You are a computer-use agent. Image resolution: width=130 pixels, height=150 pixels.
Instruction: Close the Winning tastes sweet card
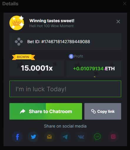tap(118, 22)
